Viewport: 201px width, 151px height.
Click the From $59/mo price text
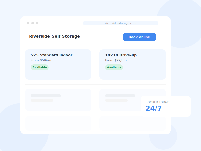tap(41, 60)
